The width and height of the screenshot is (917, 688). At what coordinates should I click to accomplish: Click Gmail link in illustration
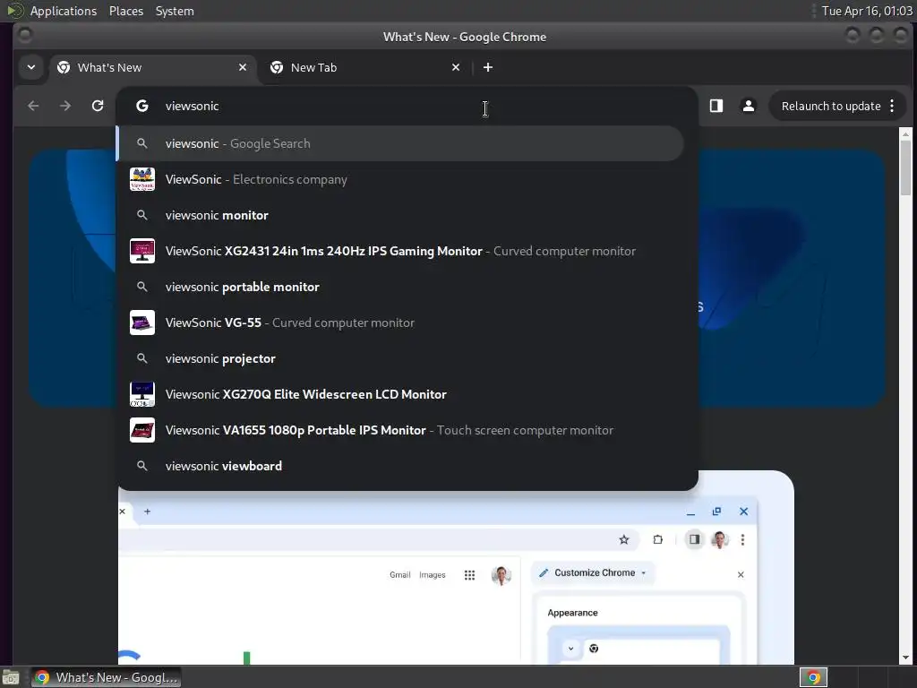coord(400,574)
